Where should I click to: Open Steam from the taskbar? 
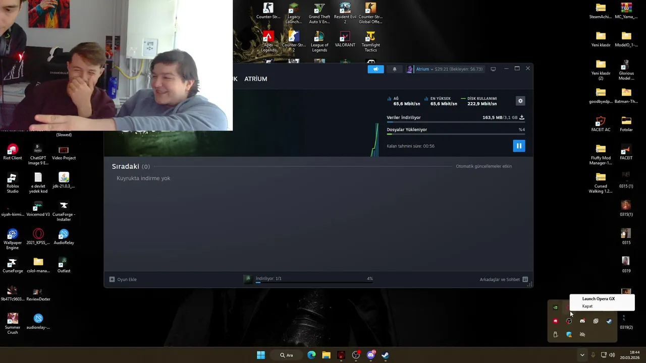385,355
